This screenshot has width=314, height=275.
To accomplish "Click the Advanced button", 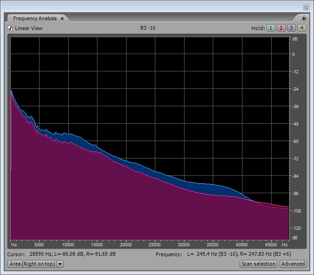I will coord(293,264).
